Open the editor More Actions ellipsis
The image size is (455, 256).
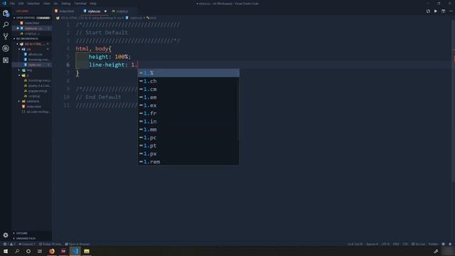pos(451,11)
